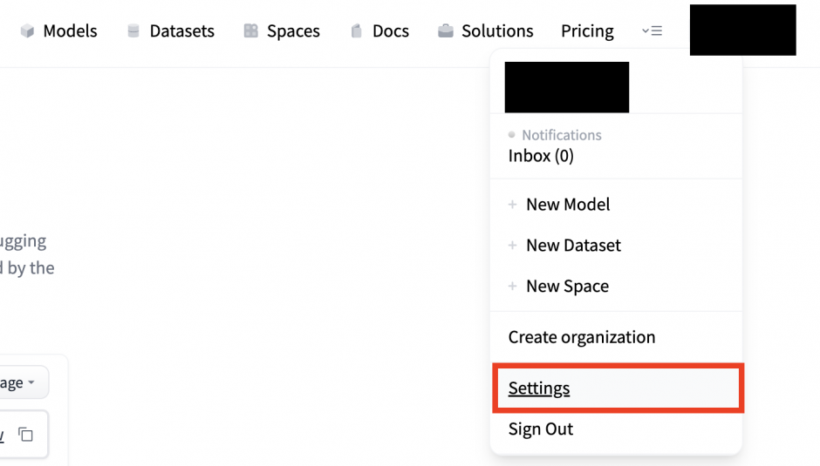Open the Pricing page
820x466 pixels.
(587, 31)
